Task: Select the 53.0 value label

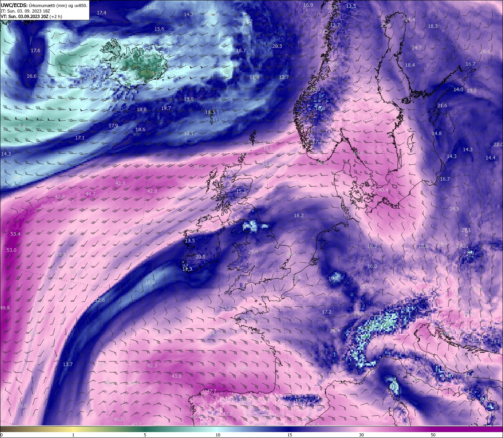Action: (x=11, y=250)
